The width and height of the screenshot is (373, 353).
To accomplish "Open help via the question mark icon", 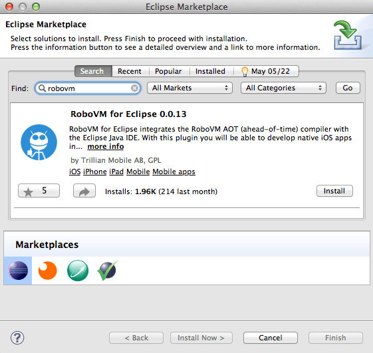I will coord(17,338).
